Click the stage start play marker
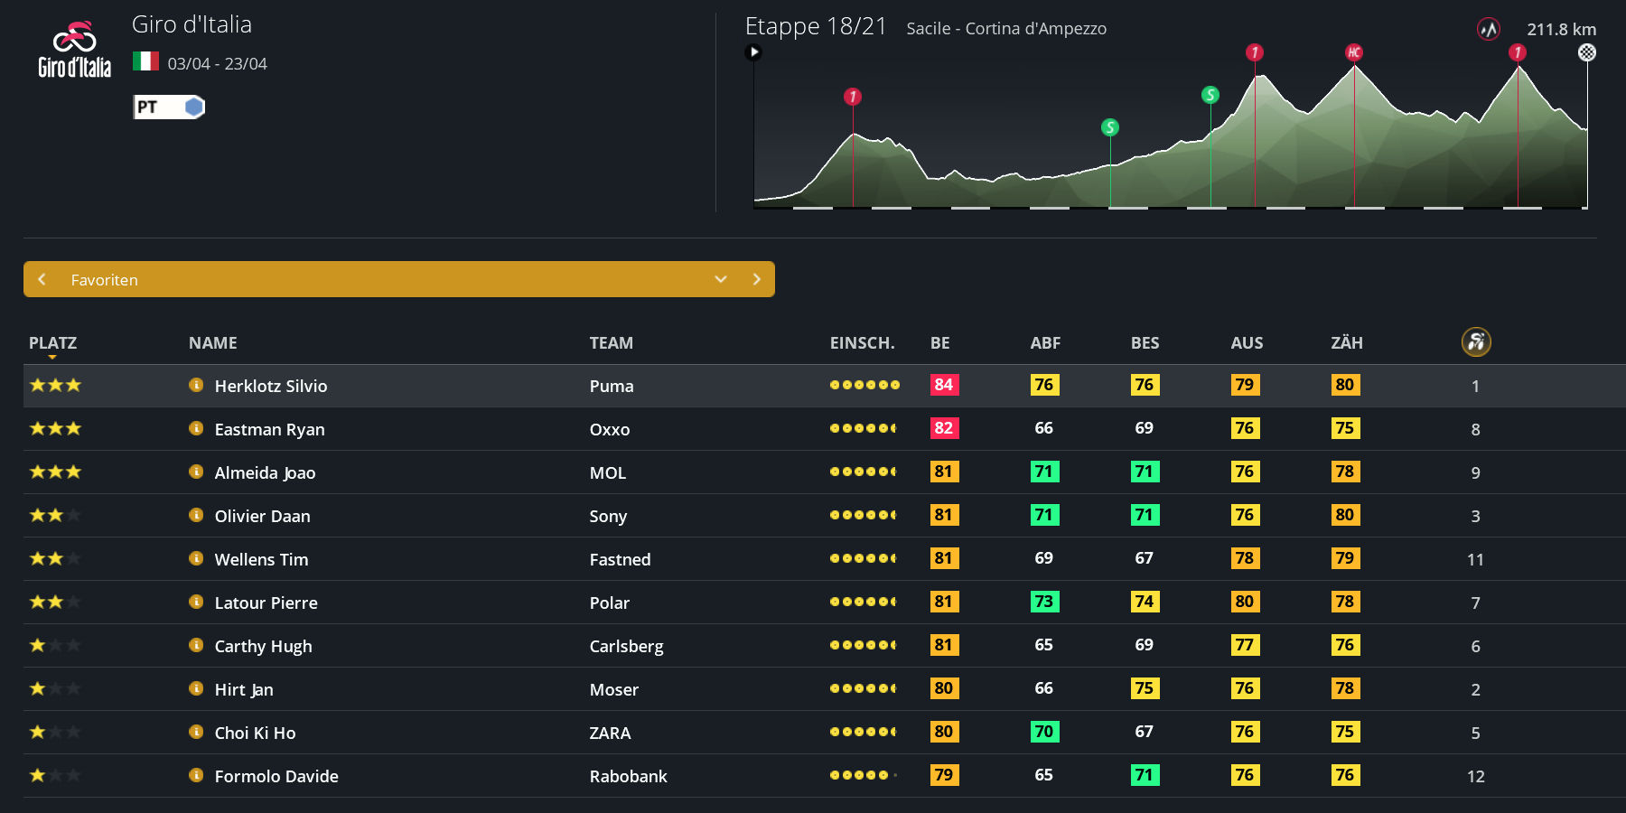This screenshot has height=813, width=1626. 753,52
